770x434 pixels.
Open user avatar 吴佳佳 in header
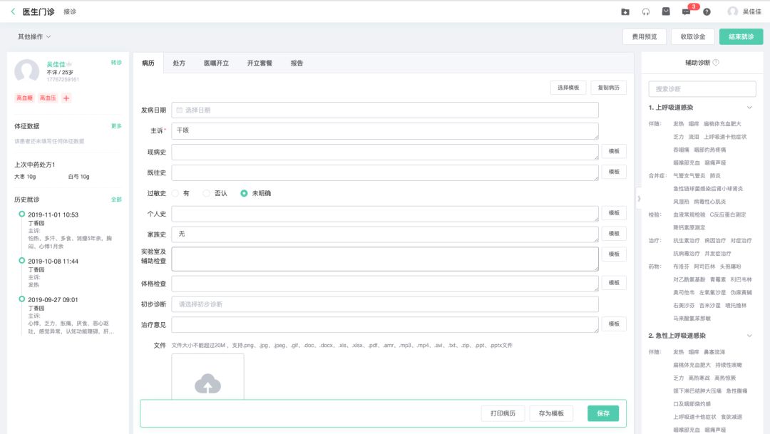(x=733, y=11)
